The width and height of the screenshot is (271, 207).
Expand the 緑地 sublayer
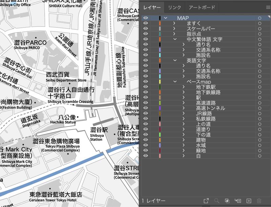[x=184, y=151]
